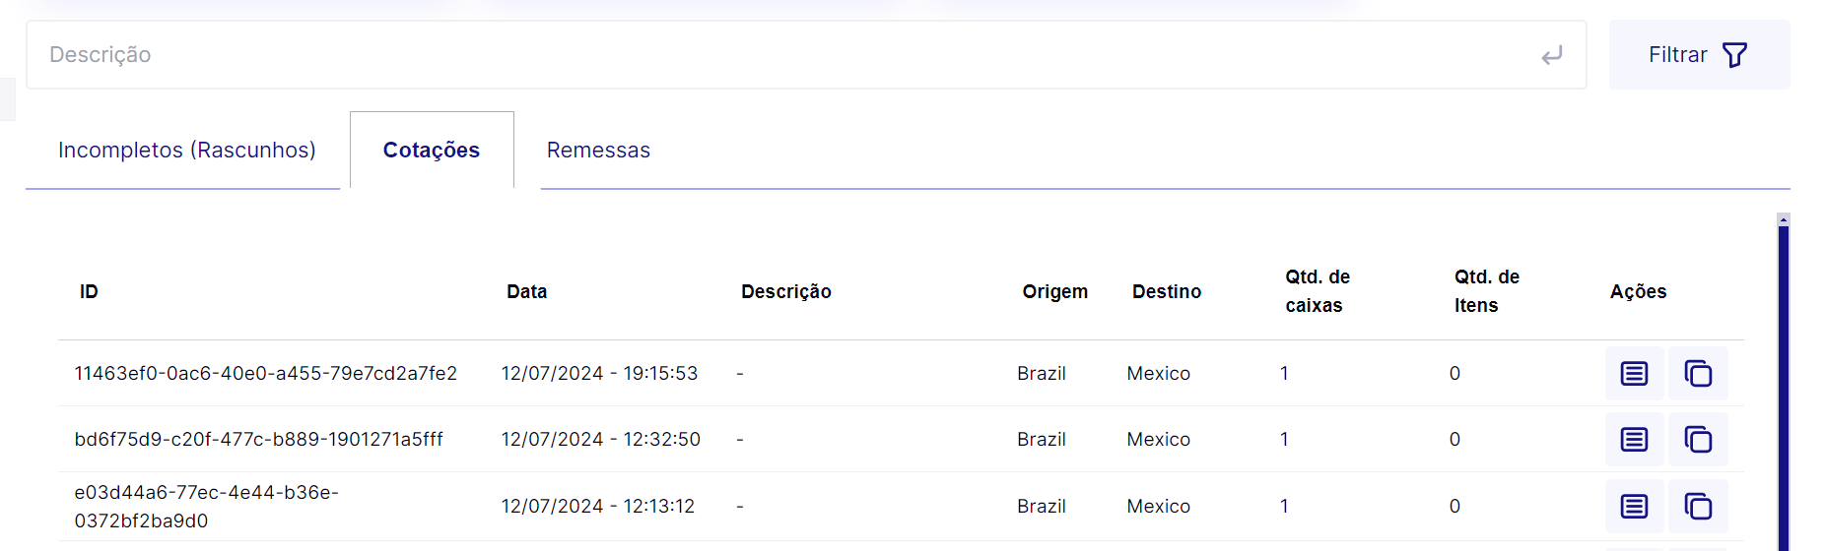Duplicate quote 11463ef0 using copy icon
Screen dimensions: 1826x551
(x=1698, y=374)
